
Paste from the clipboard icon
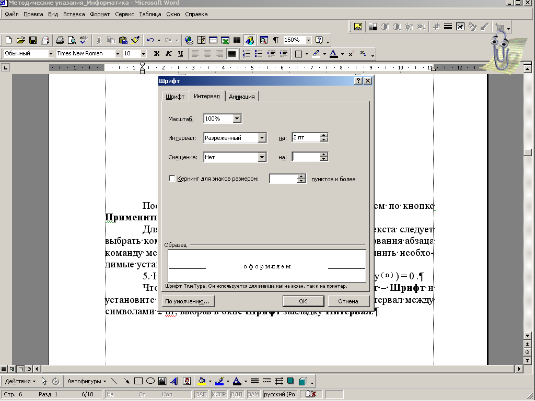coord(123,40)
